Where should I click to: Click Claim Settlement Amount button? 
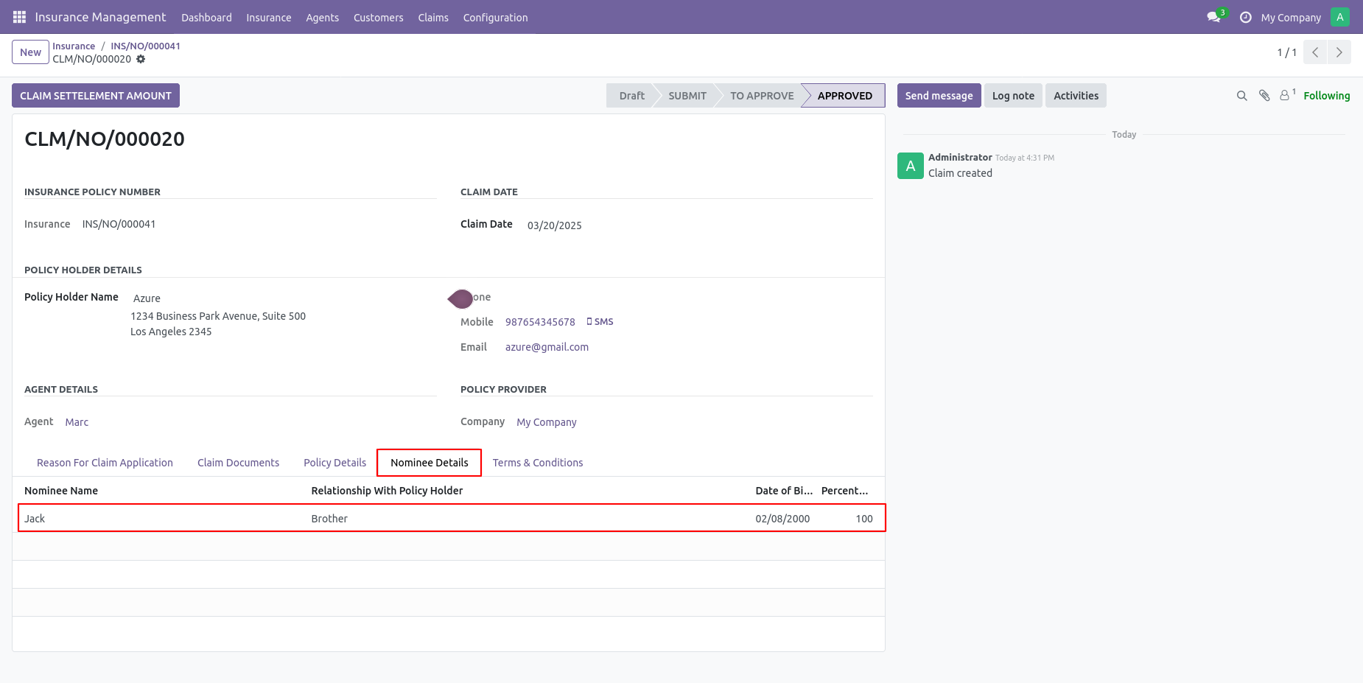point(96,96)
